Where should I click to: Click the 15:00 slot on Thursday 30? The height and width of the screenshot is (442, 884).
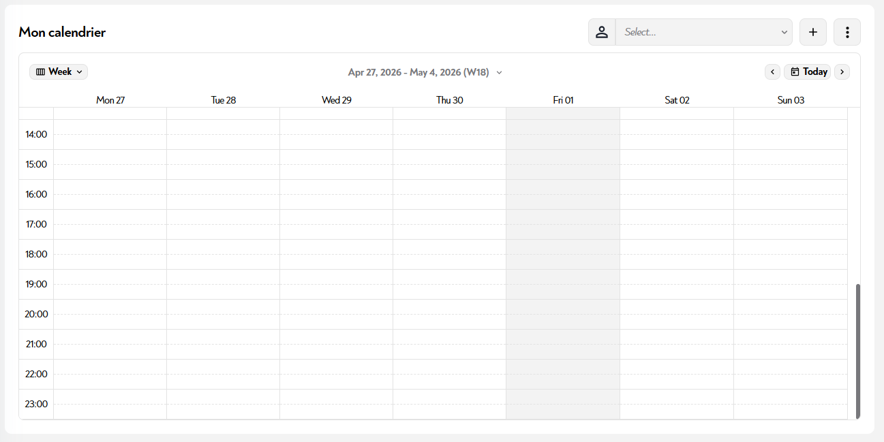tap(450, 165)
